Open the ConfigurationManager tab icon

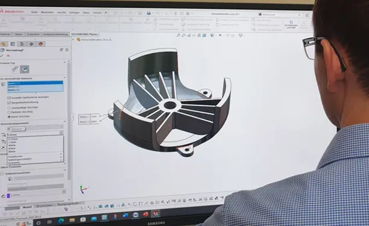point(22,44)
